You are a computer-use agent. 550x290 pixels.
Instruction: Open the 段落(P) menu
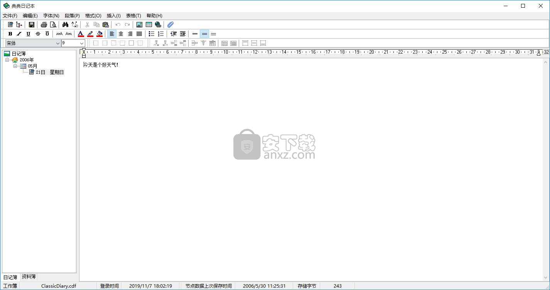[72, 16]
